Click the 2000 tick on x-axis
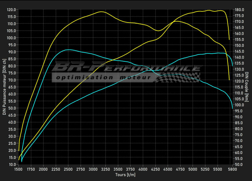The image size is (252, 181). [x=43, y=169]
